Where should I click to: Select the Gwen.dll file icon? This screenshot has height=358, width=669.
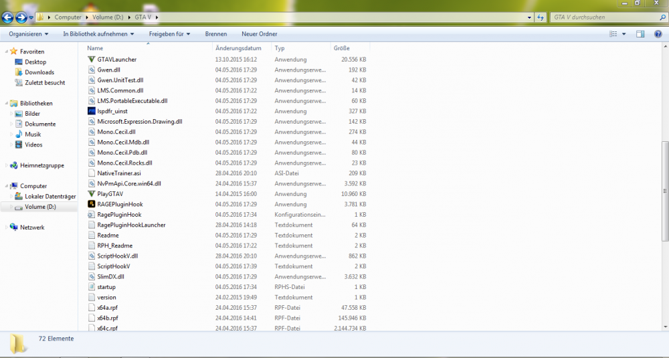pyautogui.click(x=91, y=70)
